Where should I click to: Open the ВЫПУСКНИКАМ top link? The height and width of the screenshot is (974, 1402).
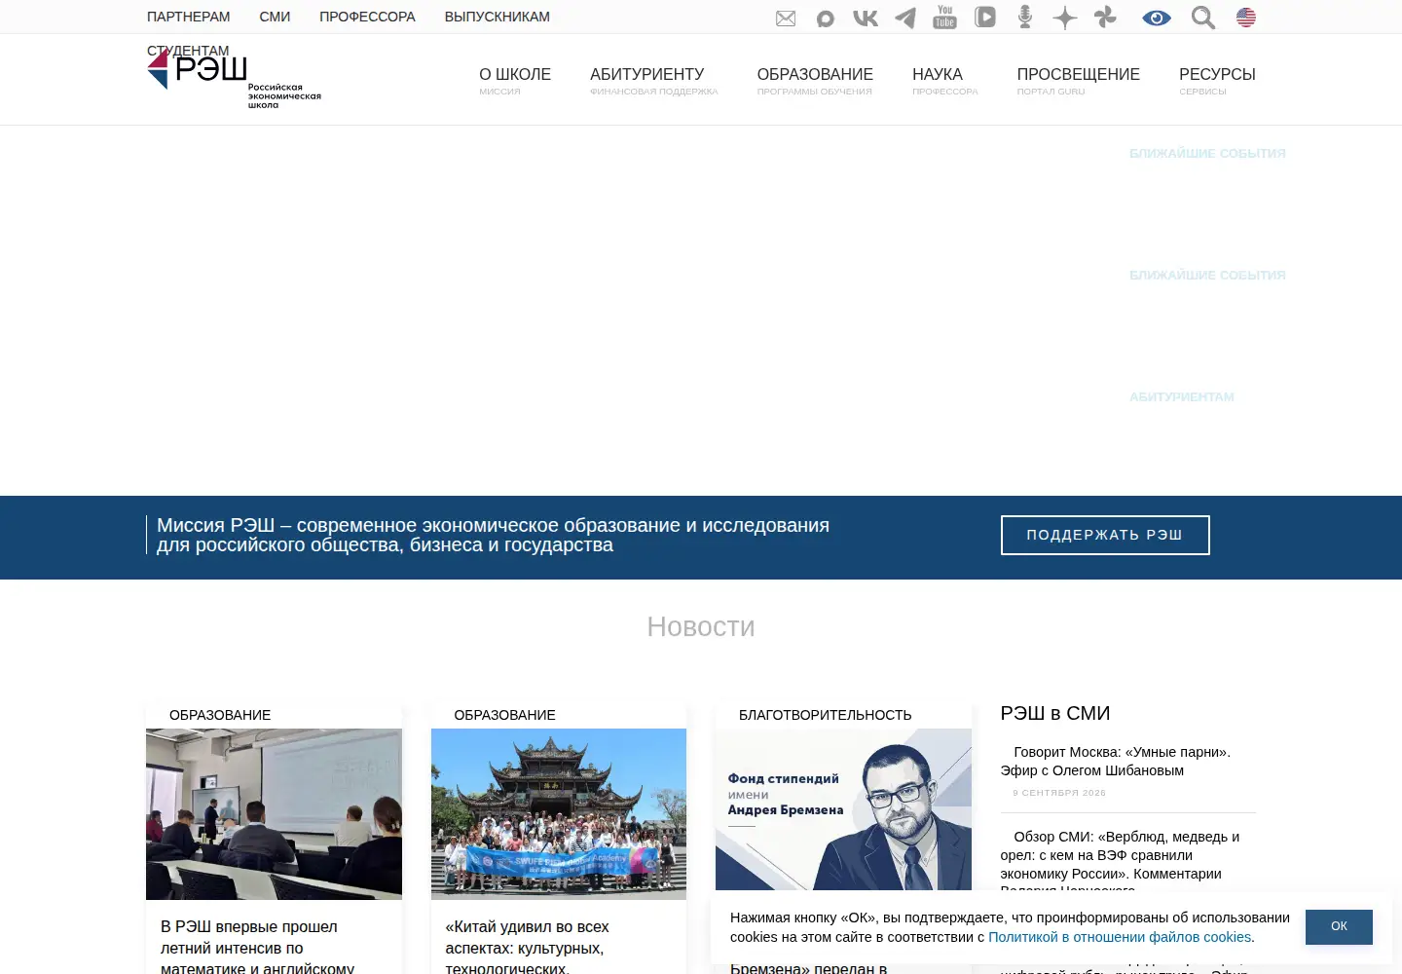[498, 17]
